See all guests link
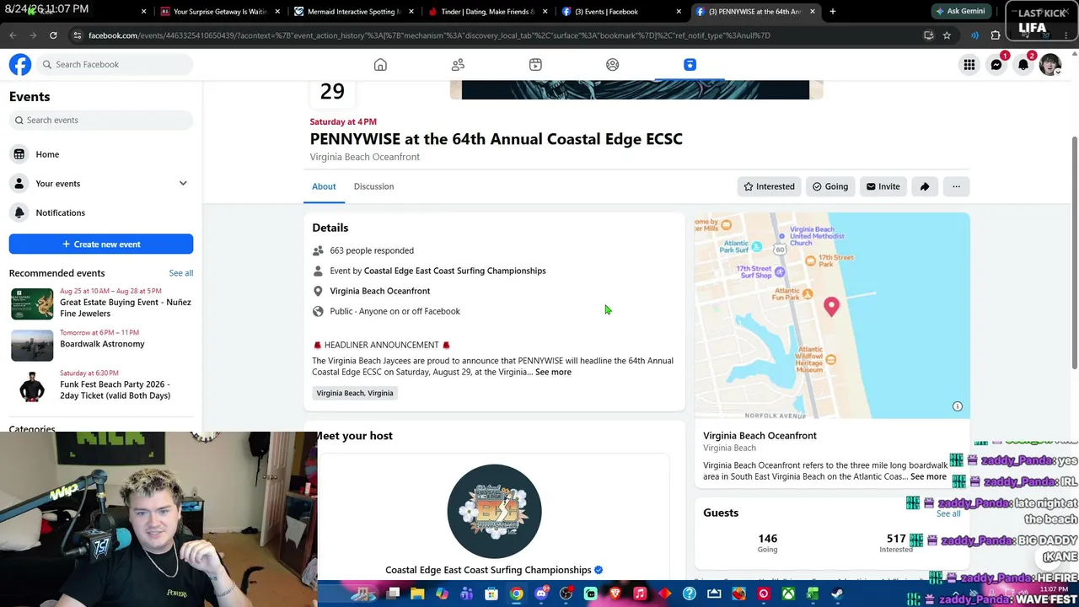This screenshot has height=607, width=1079. point(948,513)
